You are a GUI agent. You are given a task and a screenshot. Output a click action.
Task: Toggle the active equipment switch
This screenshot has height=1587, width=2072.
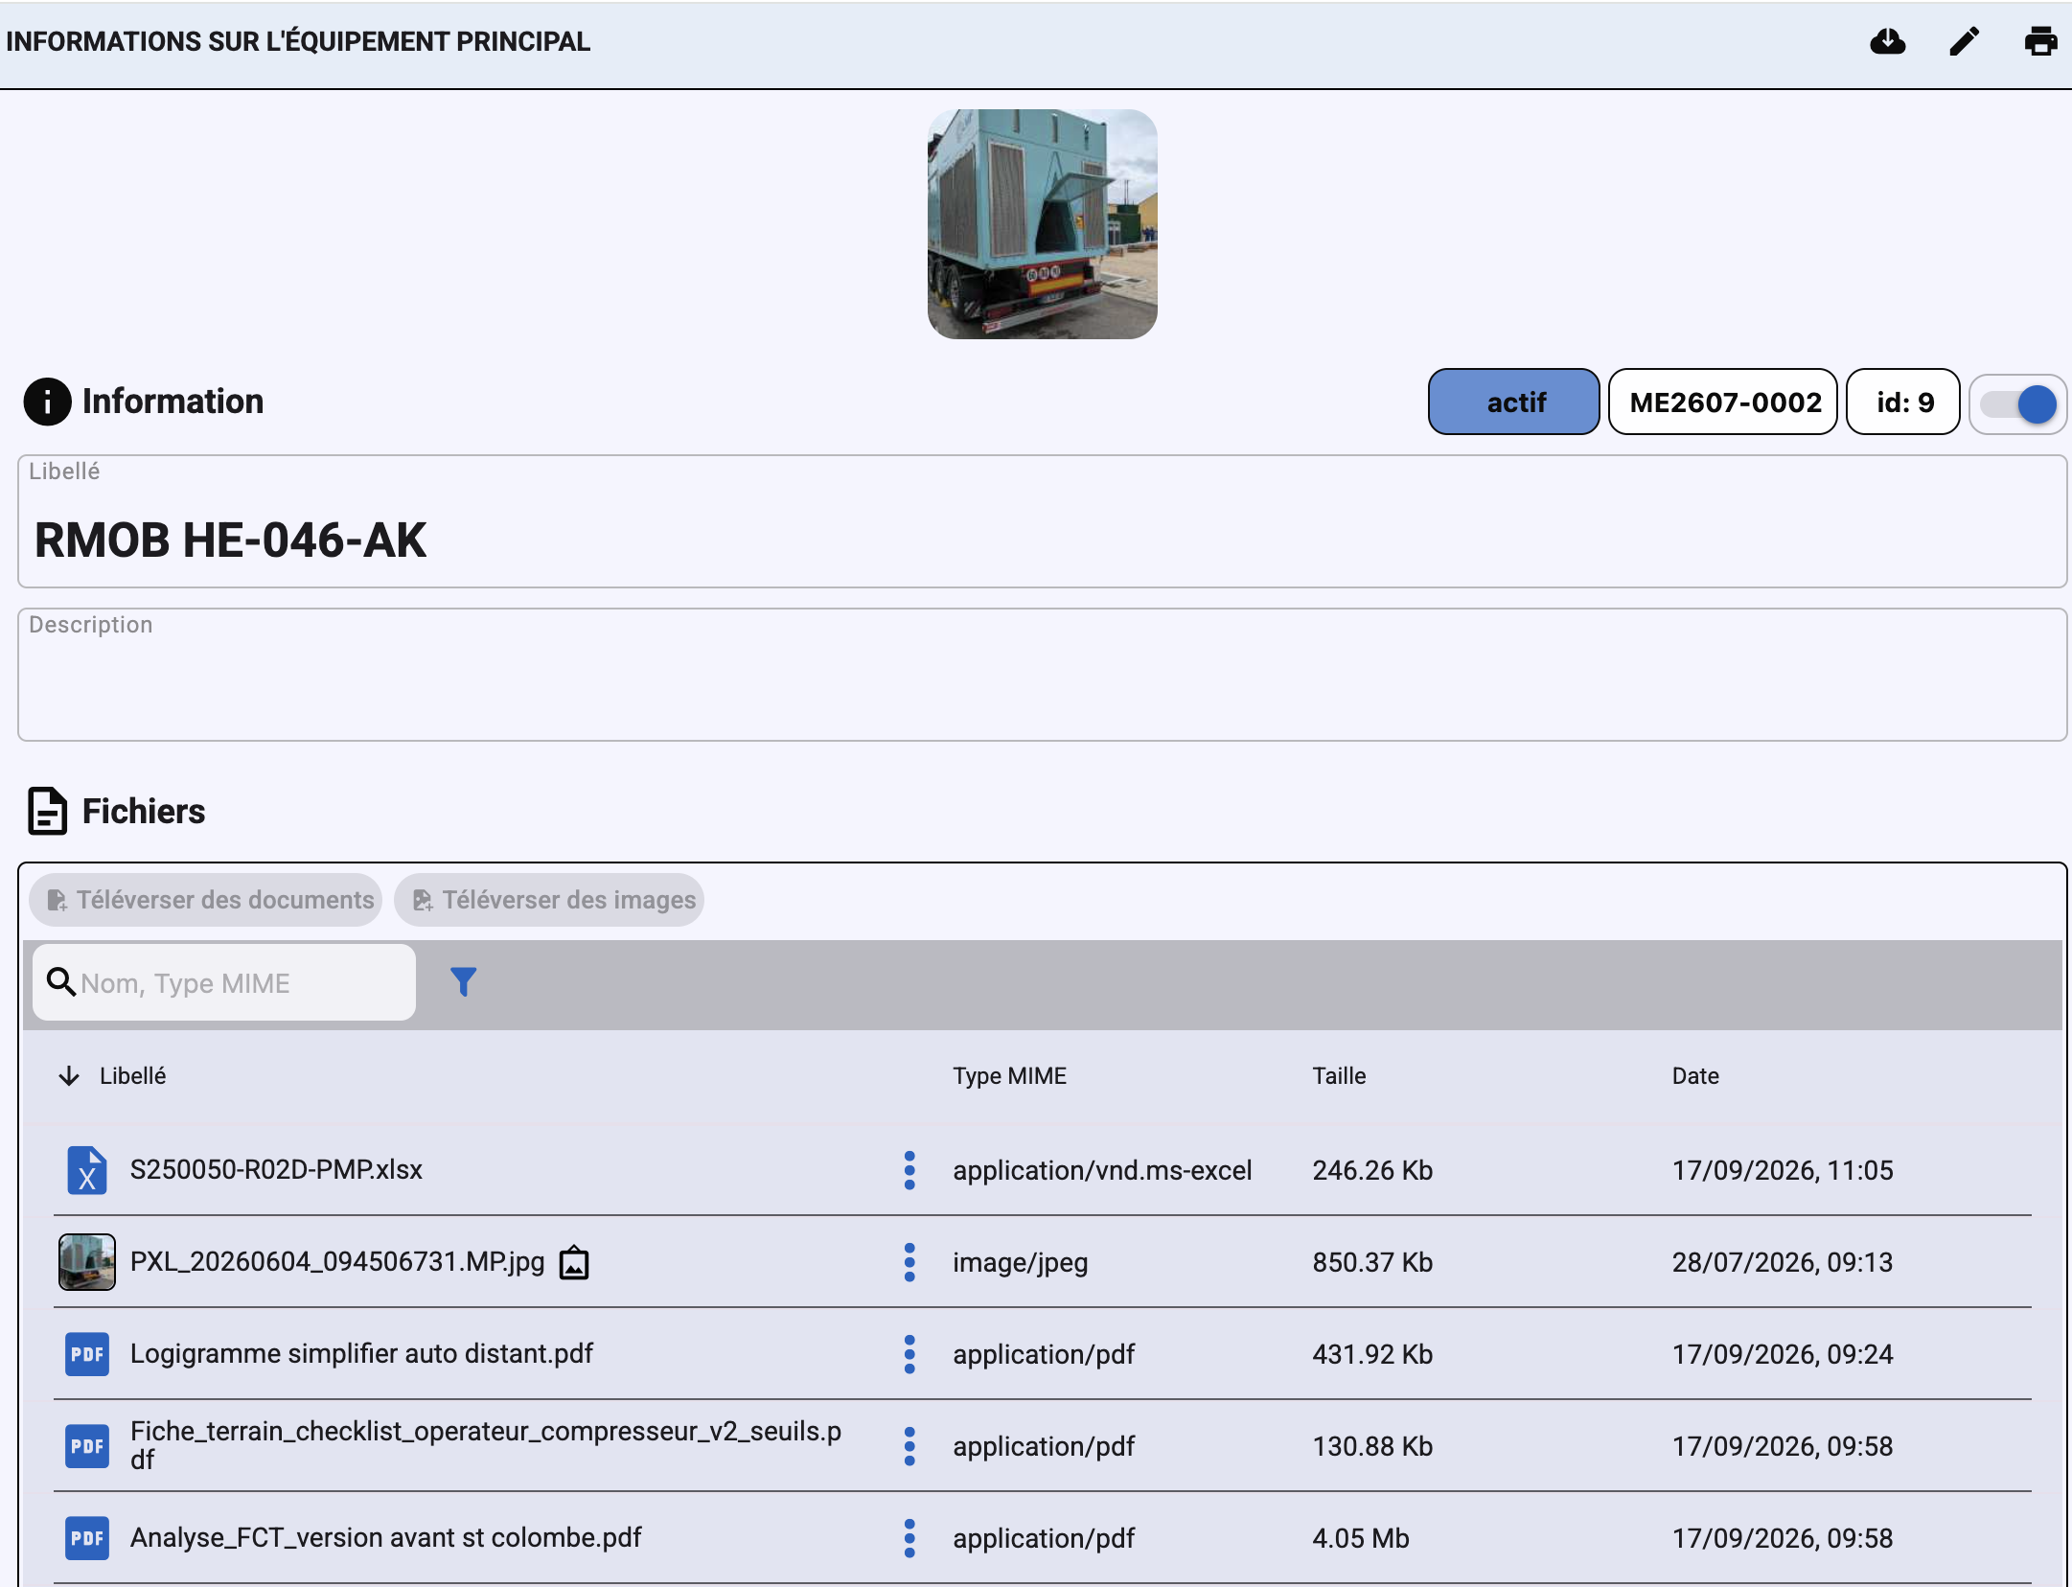2018,403
